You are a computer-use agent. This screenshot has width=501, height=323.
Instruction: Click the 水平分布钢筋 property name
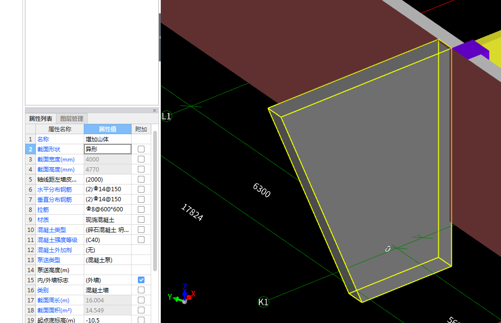[55, 189]
